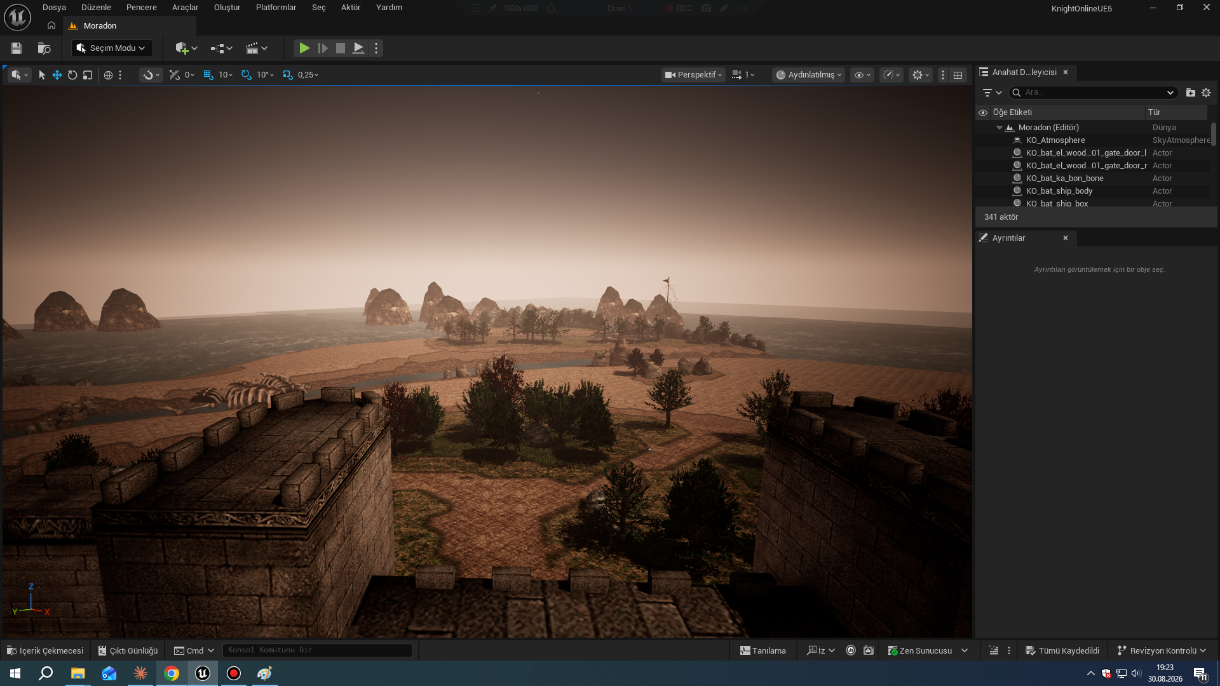Open the Dosya menu
The image size is (1220, 686).
coord(54,8)
